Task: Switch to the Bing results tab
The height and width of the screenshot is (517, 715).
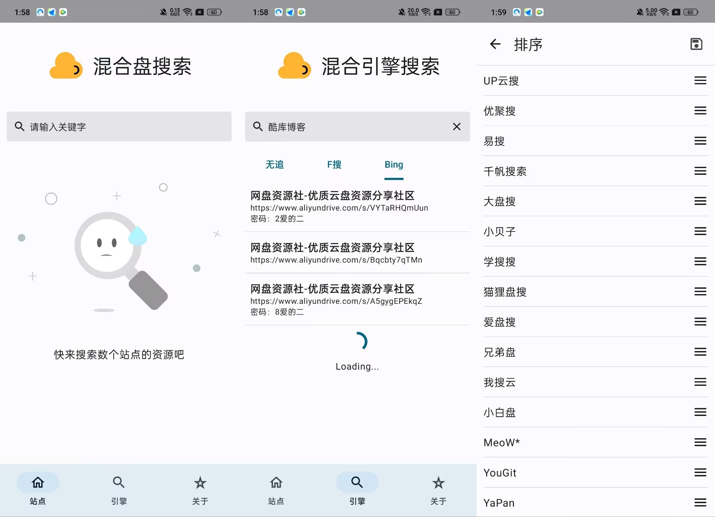Action: click(x=394, y=164)
